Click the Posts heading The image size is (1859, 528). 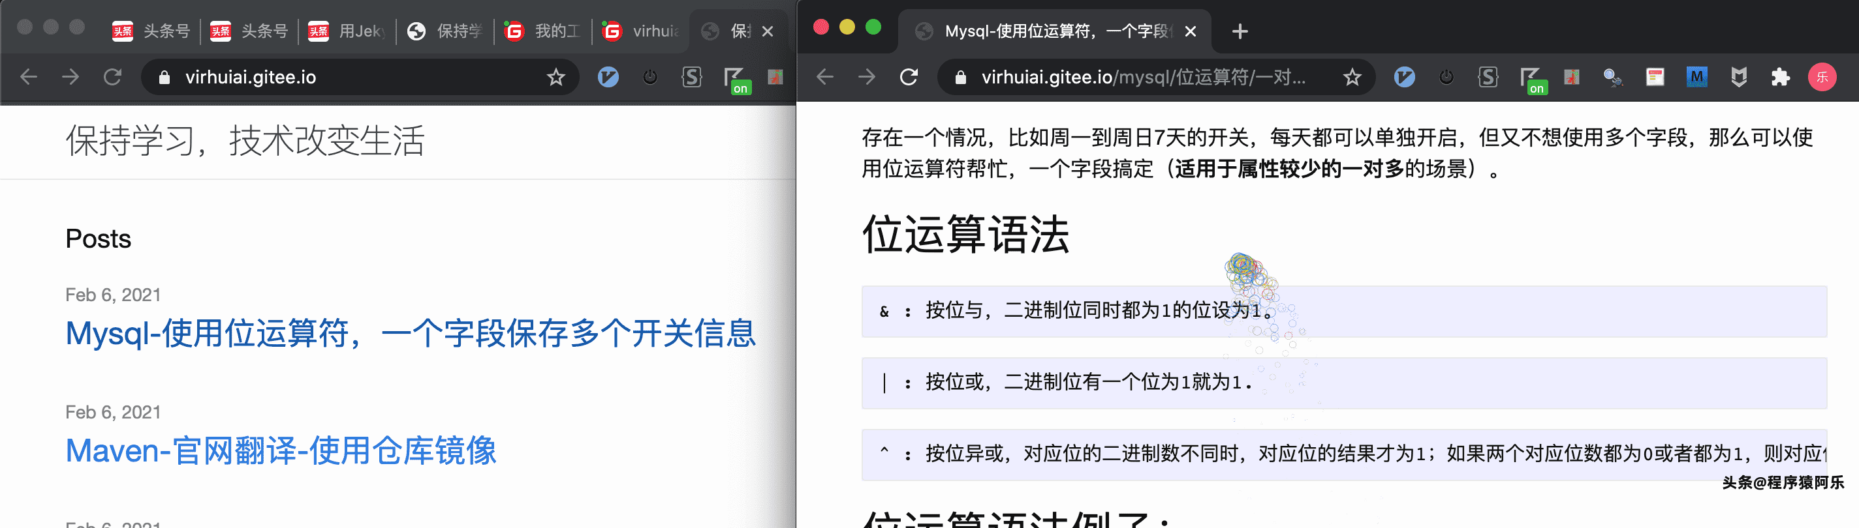coord(98,239)
